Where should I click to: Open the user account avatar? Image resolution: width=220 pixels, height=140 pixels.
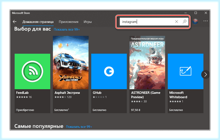(195, 22)
